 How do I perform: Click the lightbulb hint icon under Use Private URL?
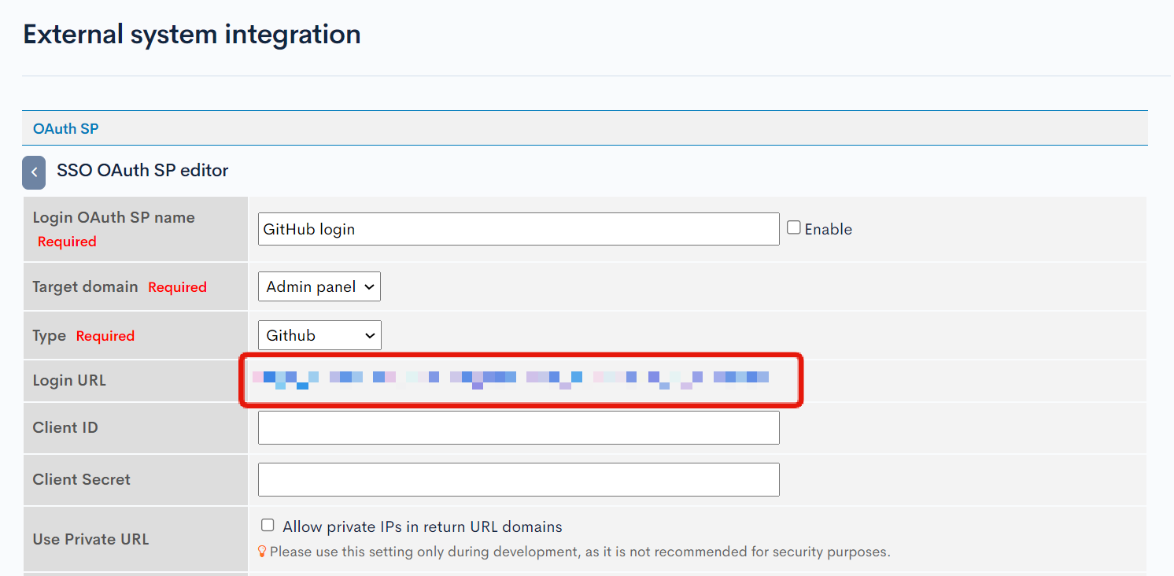click(262, 552)
